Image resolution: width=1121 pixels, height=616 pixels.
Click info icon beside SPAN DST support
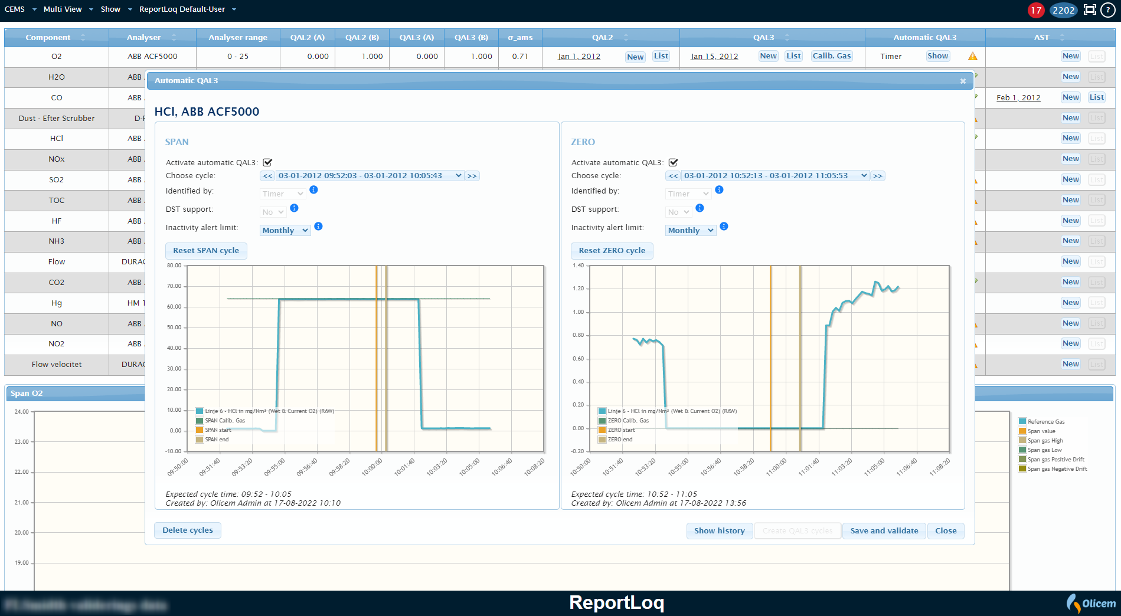pos(294,208)
